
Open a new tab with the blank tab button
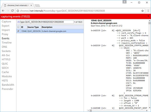37,6
